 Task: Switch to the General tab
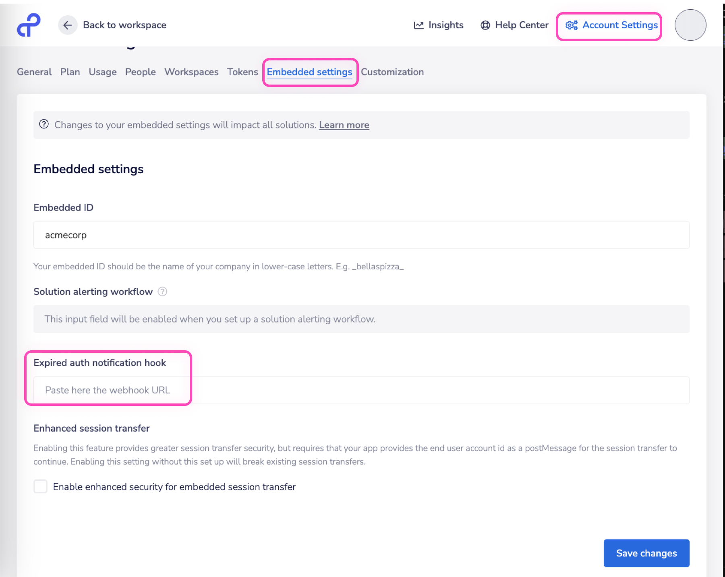(x=34, y=72)
